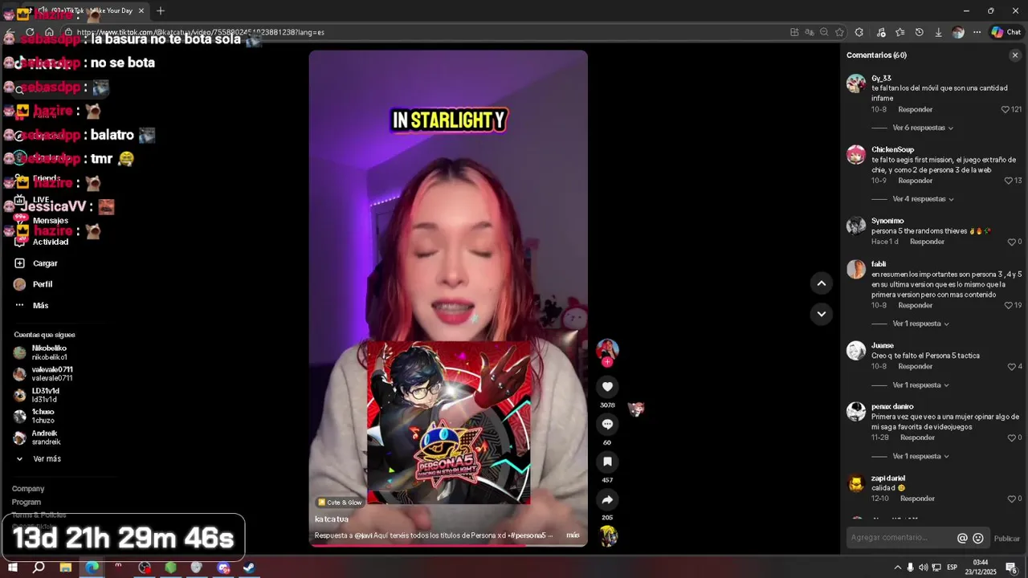Screen dimensions: 1028x578
Task: Reply to Synonimo's comment
Action: [x=927, y=242]
